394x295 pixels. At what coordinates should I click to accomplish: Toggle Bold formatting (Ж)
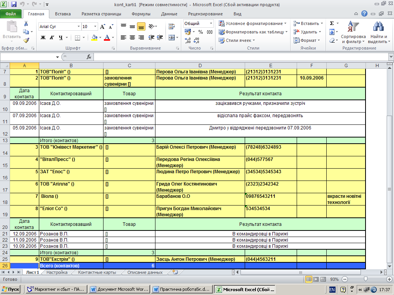point(43,38)
